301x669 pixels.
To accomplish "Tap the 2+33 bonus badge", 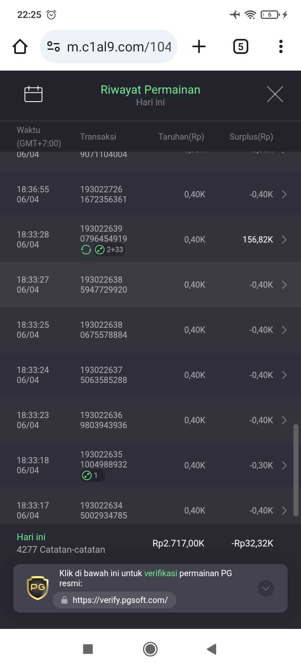I will pos(110,250).
